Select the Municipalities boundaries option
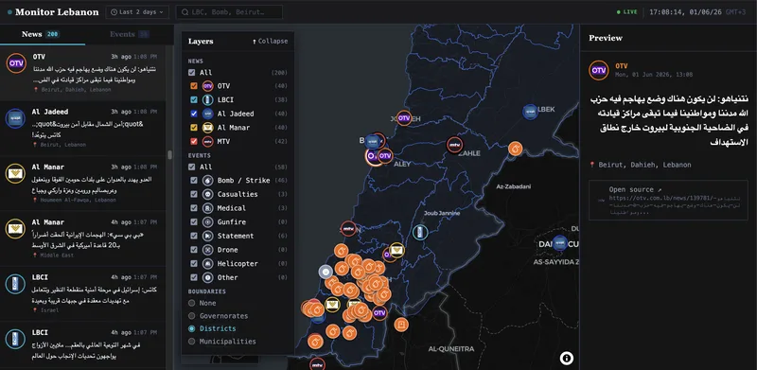 [x=192, y=342]
